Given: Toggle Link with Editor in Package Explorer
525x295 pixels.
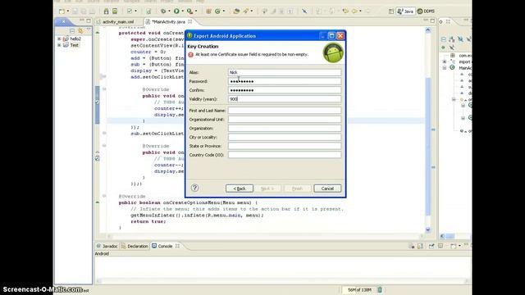Looking at the screenshot, I should (x=80, y=31).
